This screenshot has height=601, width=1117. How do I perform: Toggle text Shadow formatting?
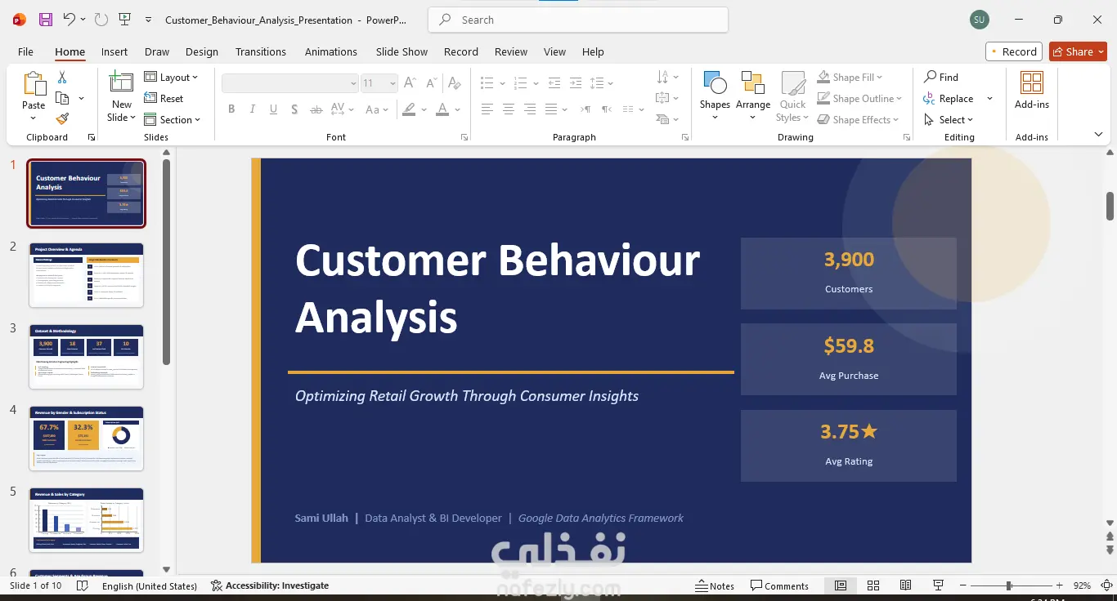click(294, 109)
